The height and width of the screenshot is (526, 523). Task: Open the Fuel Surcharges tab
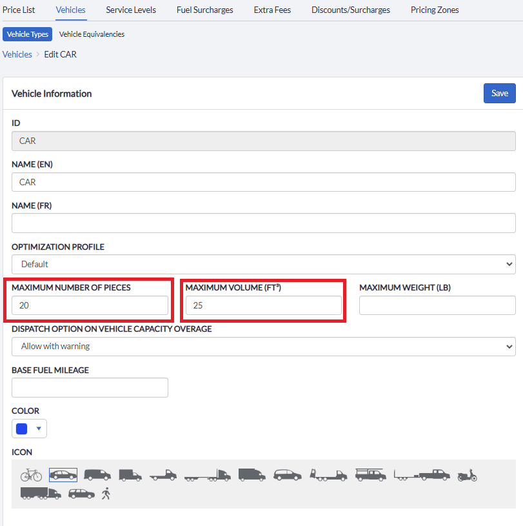point(204,10)
